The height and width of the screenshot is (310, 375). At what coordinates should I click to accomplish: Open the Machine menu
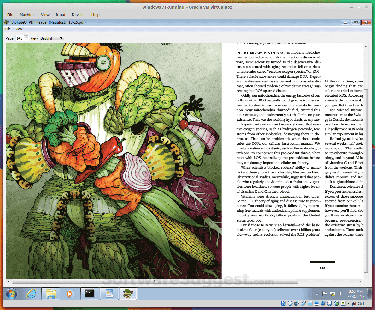pyautogui.click(x=27, y=15)
